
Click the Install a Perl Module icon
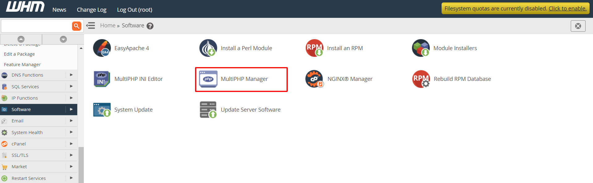208,48
